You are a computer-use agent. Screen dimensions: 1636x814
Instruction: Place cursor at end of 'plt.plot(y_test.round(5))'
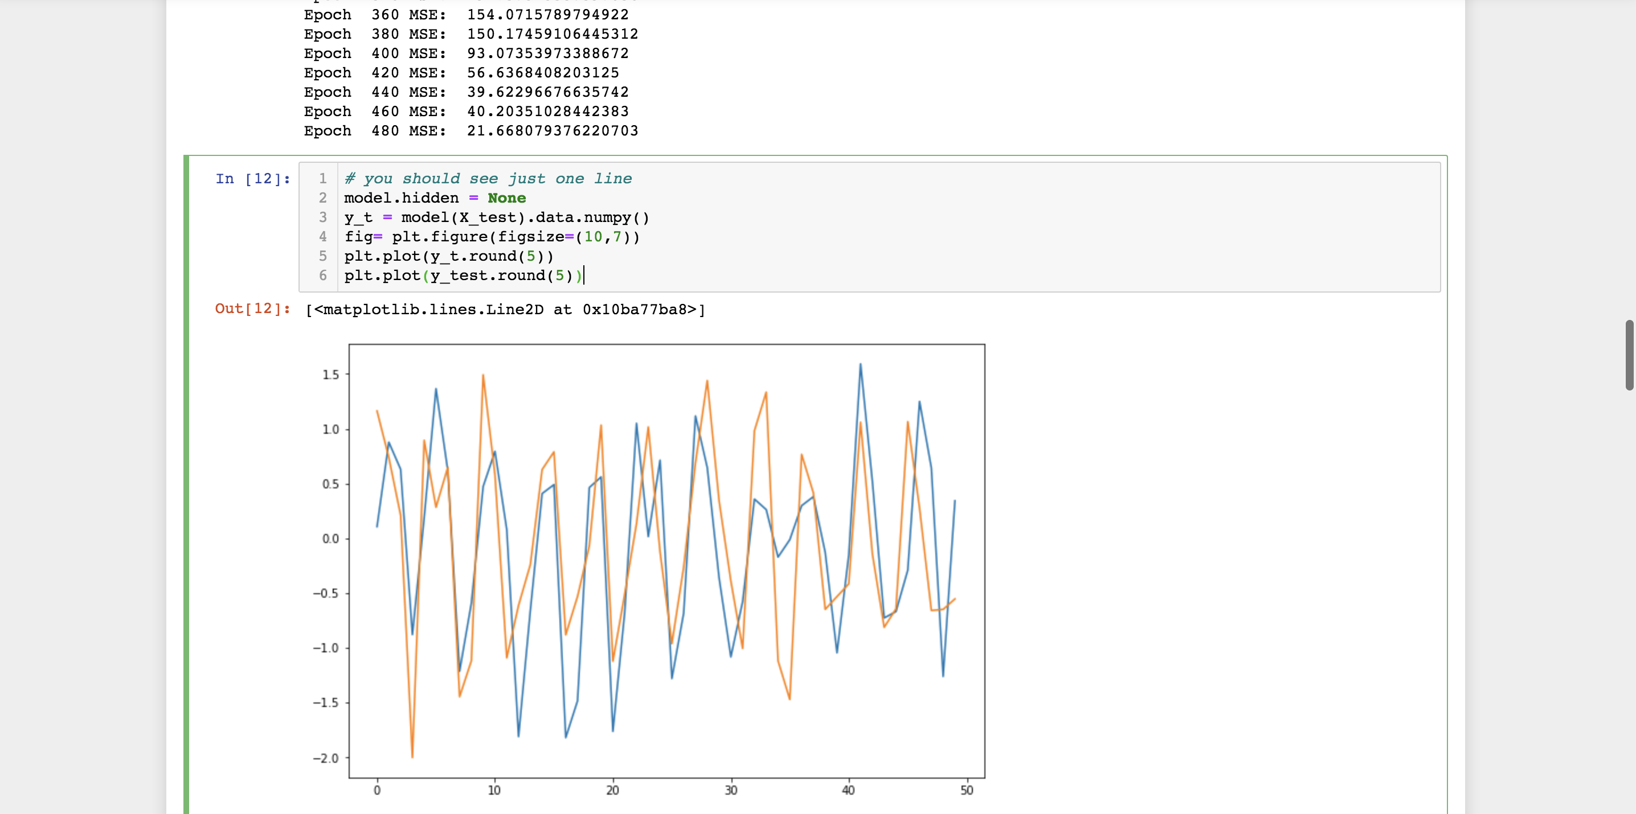[x=583, y=276]
